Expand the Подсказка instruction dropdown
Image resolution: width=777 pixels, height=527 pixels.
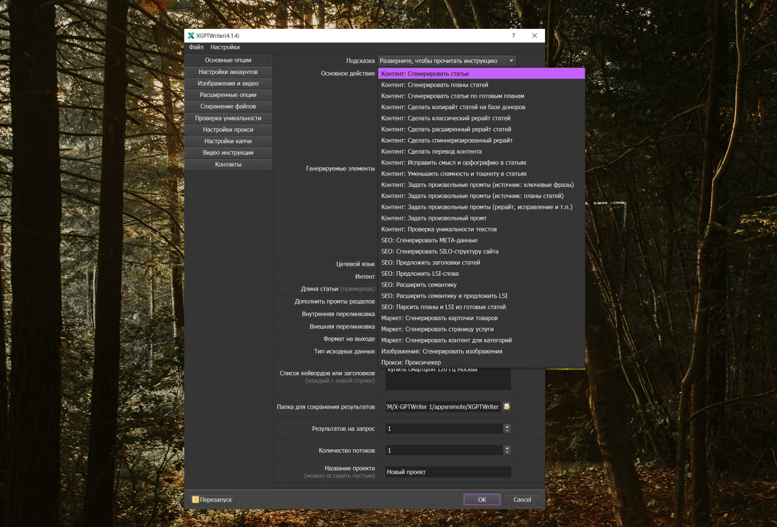511,61
